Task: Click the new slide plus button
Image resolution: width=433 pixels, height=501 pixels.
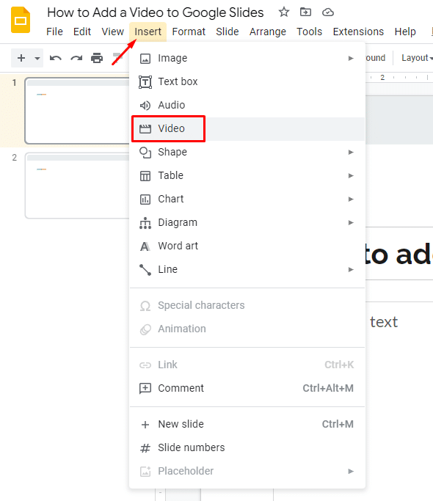Action: (x=21, y=58)
